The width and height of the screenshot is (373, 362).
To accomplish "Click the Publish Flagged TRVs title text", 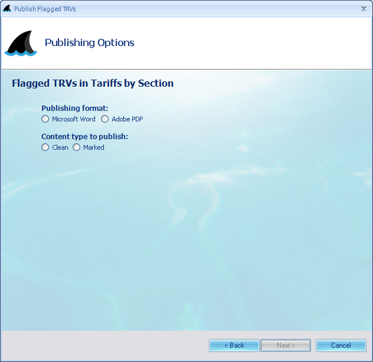I will [x=45, y=9].
